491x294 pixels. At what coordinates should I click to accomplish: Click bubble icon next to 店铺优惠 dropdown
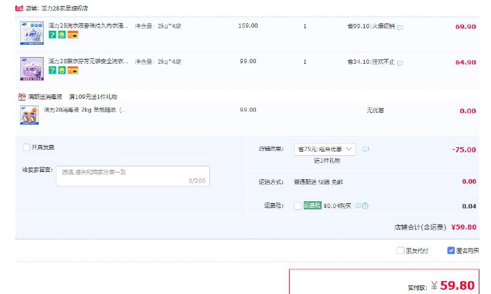pyautogui.click(x=365, y=149)
